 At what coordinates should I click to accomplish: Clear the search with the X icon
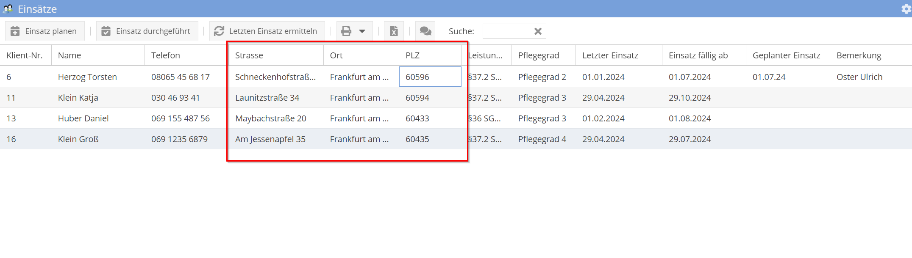point(538,31)
